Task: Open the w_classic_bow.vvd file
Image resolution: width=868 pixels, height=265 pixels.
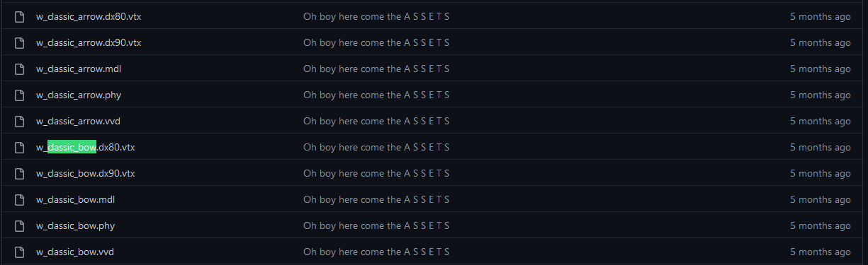Action: tap(75, 252)
